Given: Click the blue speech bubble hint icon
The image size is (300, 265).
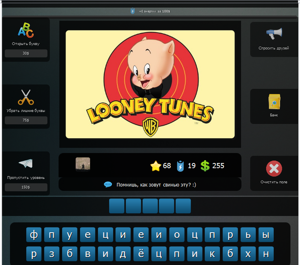Looking at the screenshot, I should (108, 185).
